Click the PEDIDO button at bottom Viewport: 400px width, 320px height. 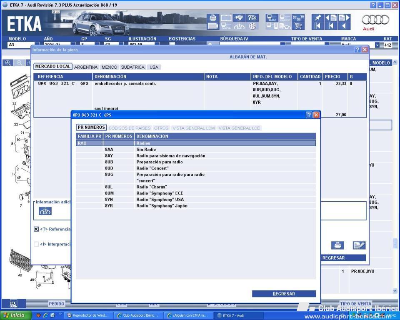(57, 304)
